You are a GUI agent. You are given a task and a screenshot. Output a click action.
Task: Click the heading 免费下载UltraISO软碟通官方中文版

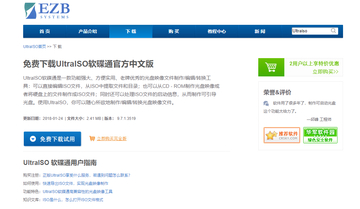(x=88, y=64)
